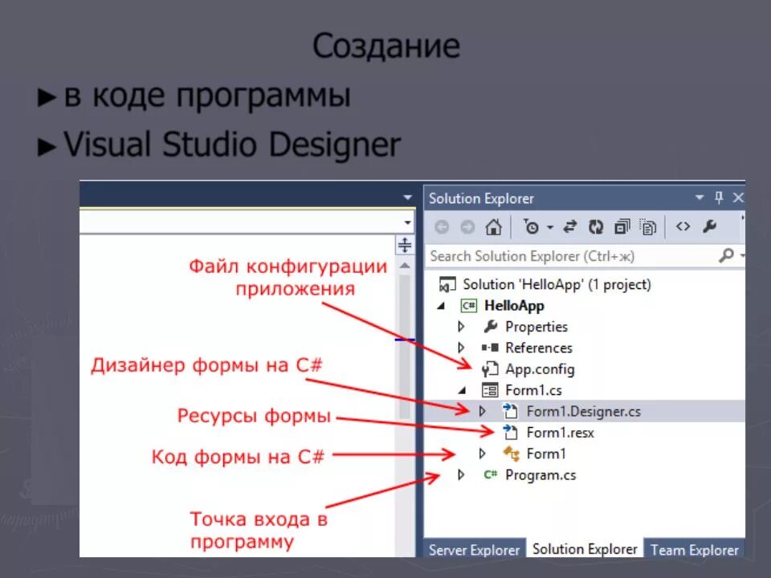
Task: Expand the Properties node
Action: point(461,327)
